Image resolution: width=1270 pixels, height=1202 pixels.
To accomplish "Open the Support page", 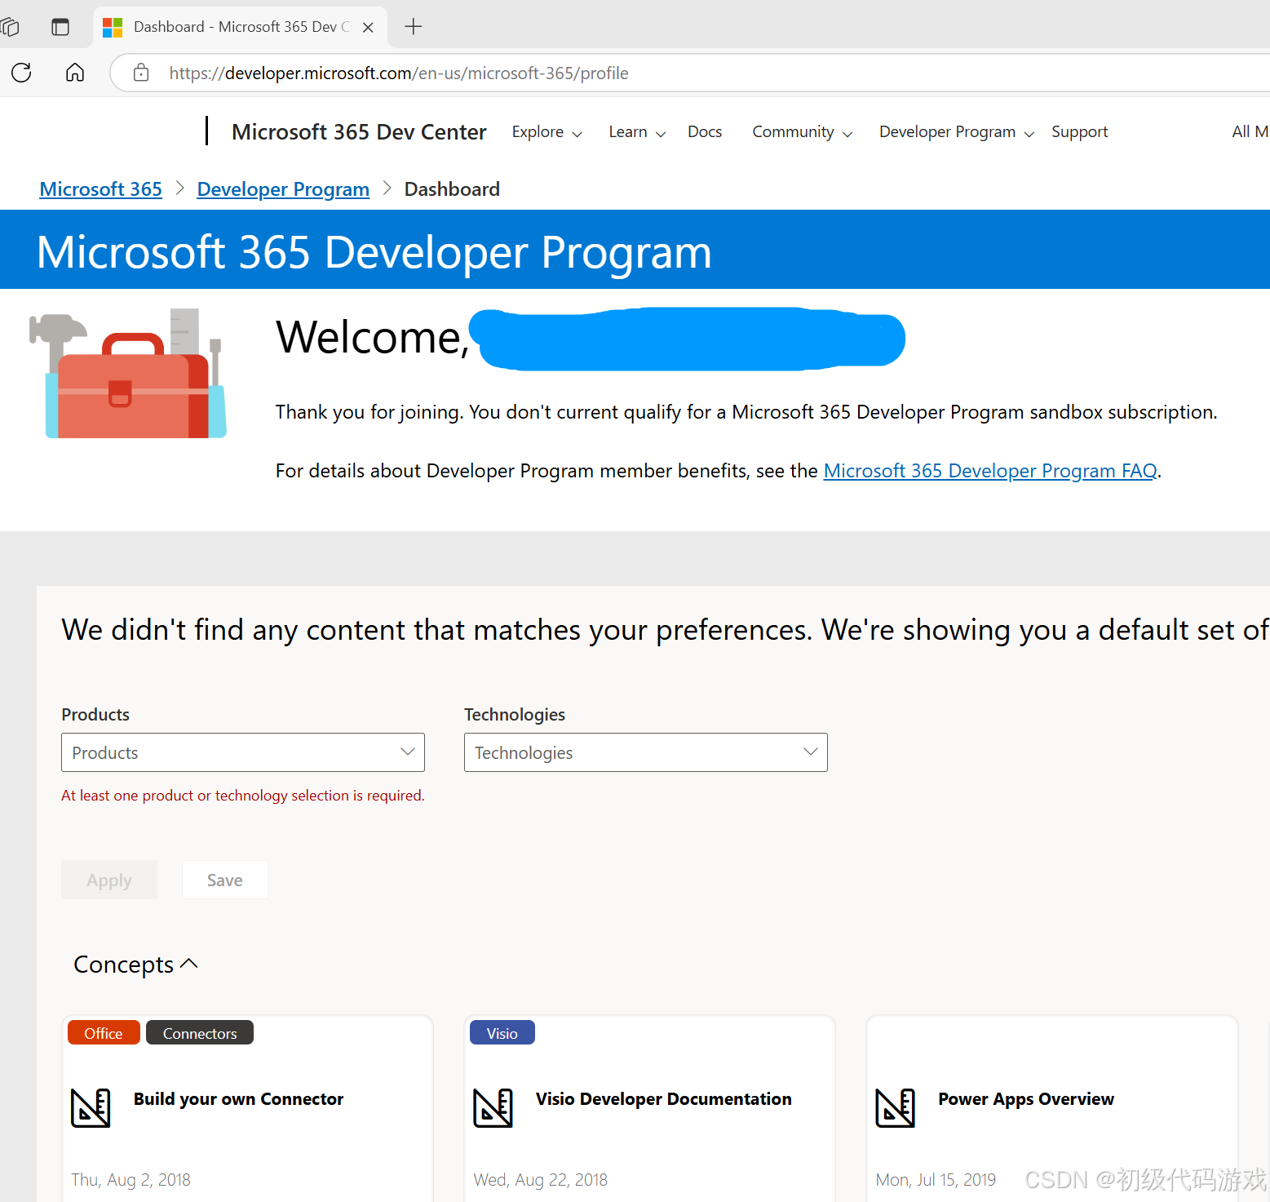I will [x=1079, y=132].
